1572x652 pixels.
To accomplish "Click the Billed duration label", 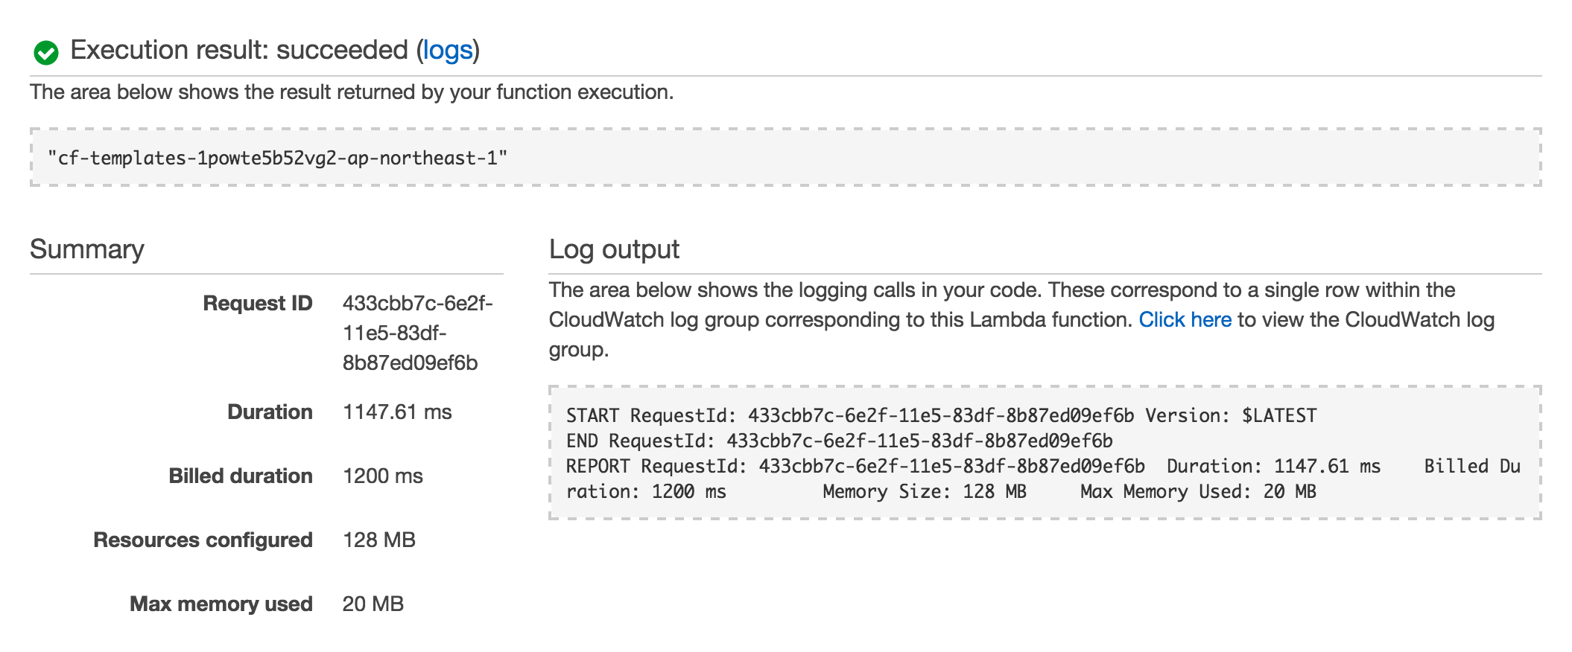I will 241,476.
